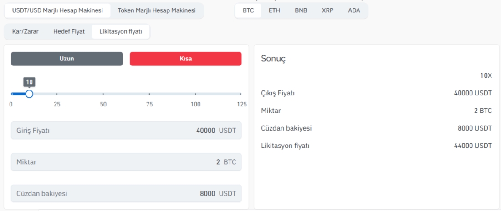Select the BTC coin tab
This screenshot has height=211, width=501.
click(248, 10)
